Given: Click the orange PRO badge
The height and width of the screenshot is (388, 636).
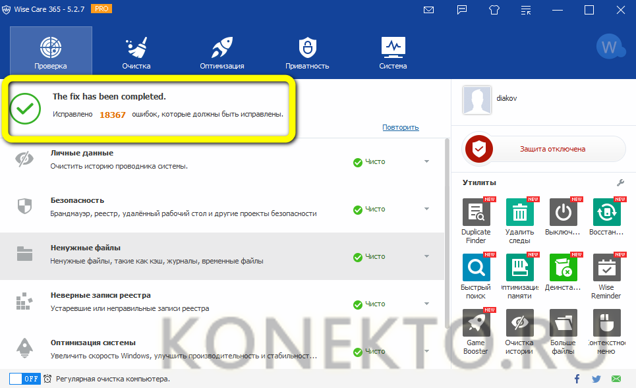Looking at the screenshot, I should click(x=101, y=9).
